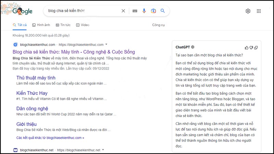Click the Khoảng 18.200.000 kết quả text

41,36
